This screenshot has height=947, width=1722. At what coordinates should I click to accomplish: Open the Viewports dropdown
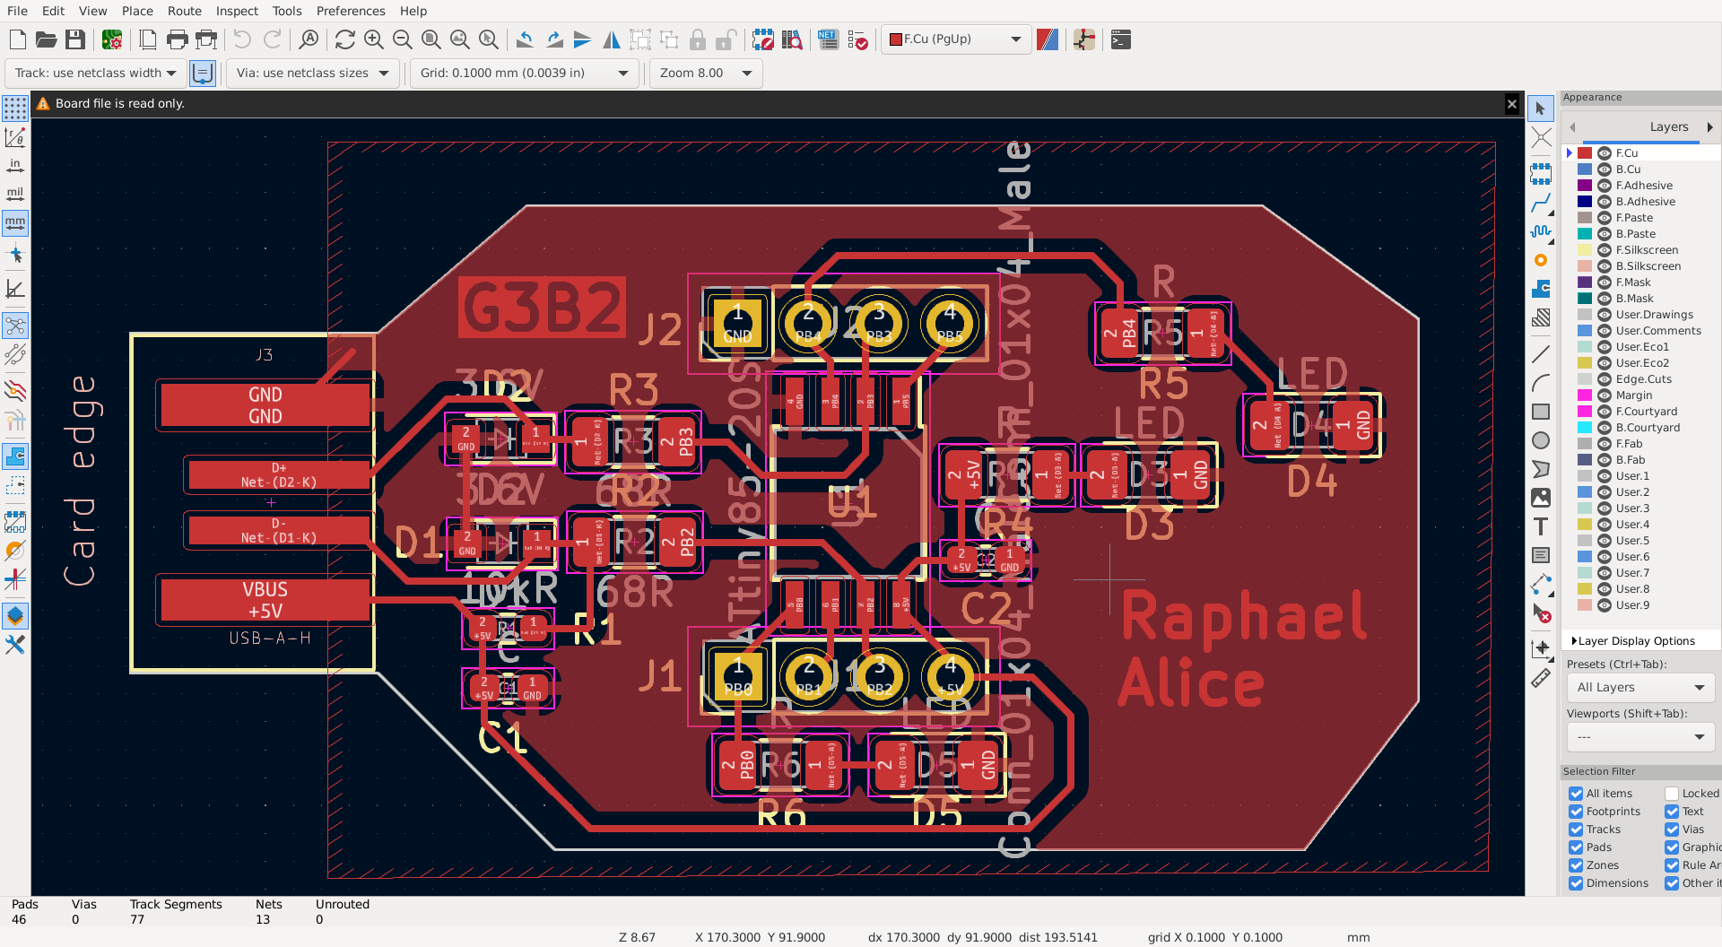1640,737
